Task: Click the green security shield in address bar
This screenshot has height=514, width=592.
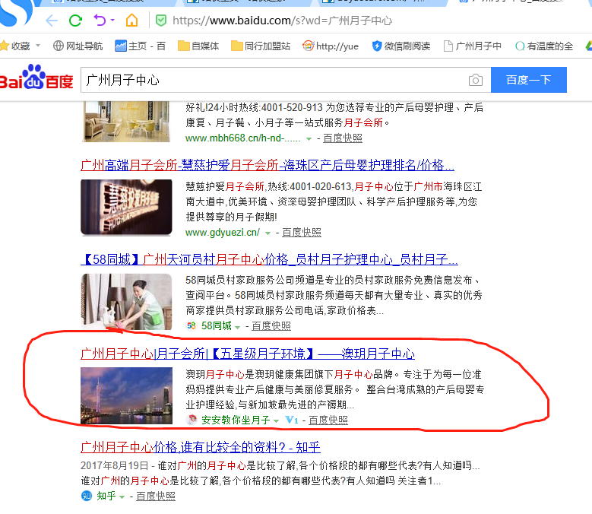Action: [161, 21]
